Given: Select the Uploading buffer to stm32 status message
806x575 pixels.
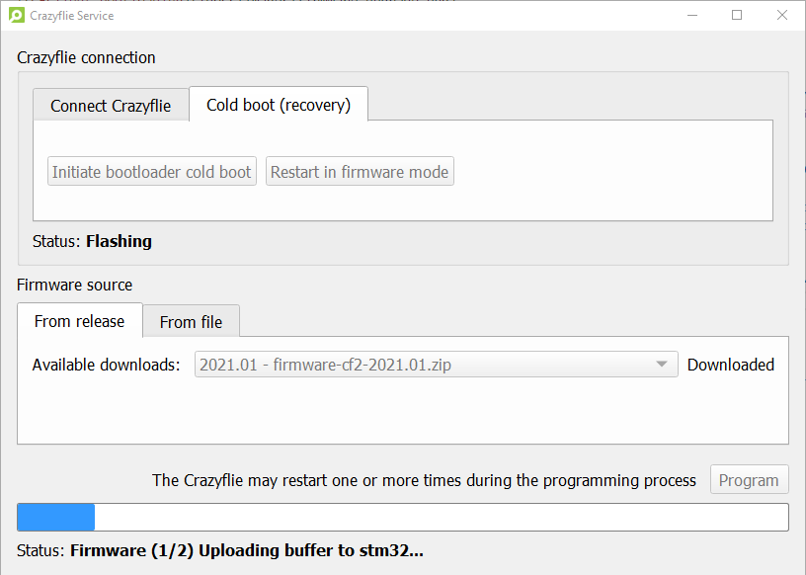Looking at the screenshot, I should pos(247,550).
